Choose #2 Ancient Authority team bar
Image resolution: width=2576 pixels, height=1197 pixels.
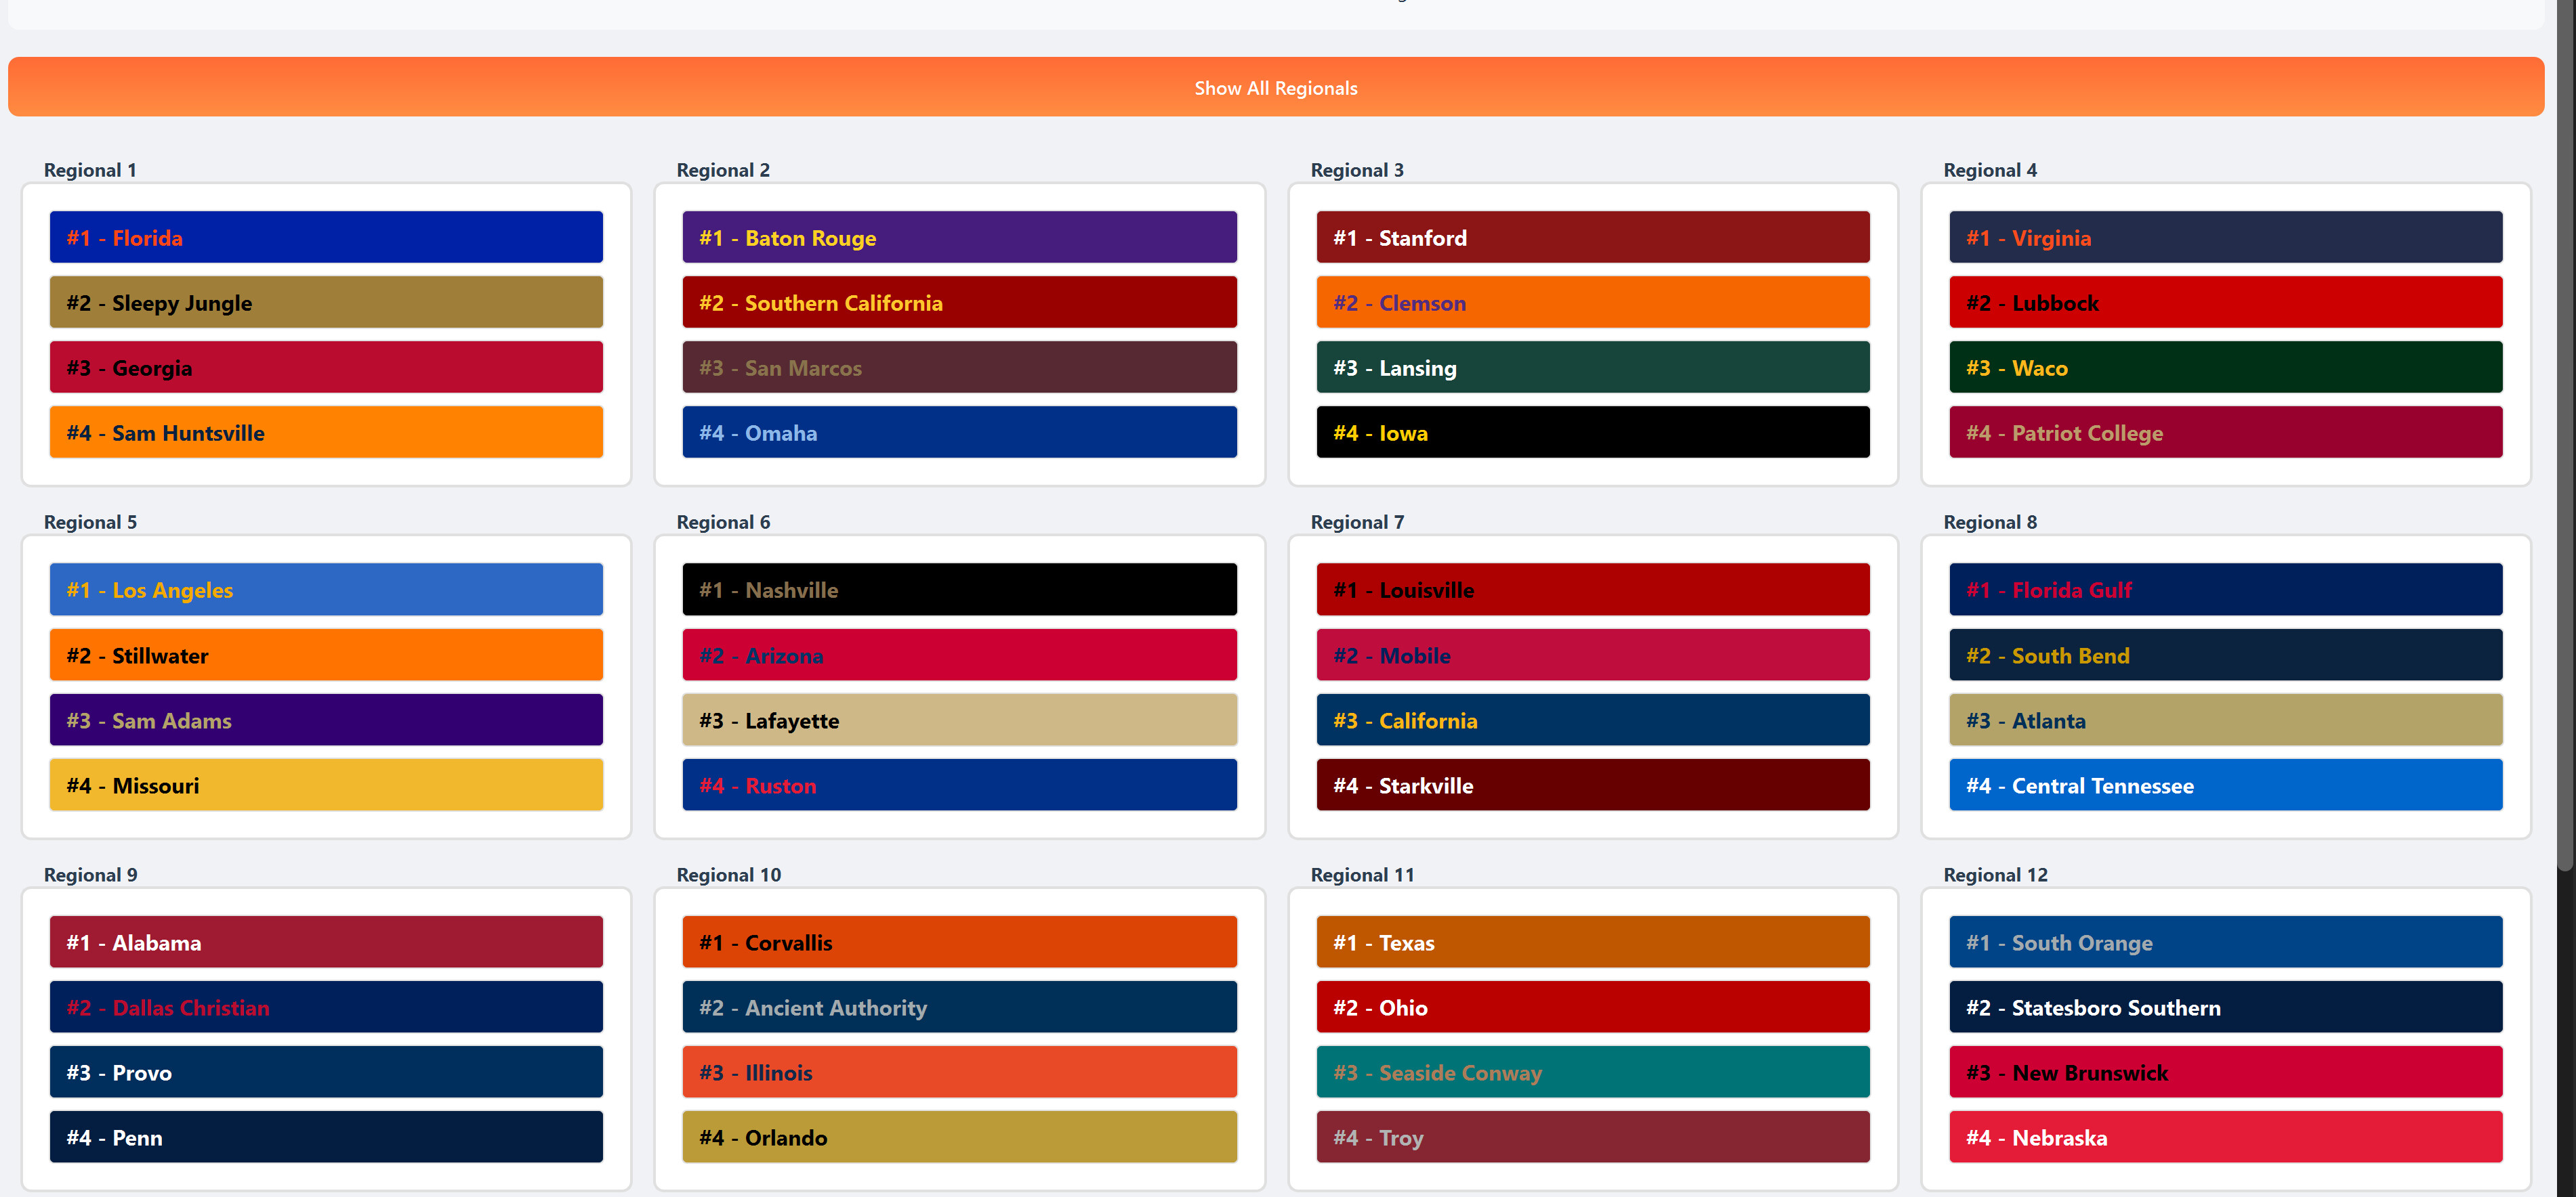(x=959, y=1007)
